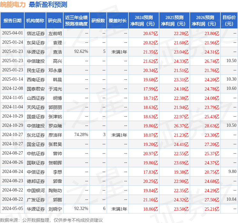Image resolution: width=238 pixels, height=223 pixels.
Task: Click the 覆盖时长 column header
Action: coord(118,21)
